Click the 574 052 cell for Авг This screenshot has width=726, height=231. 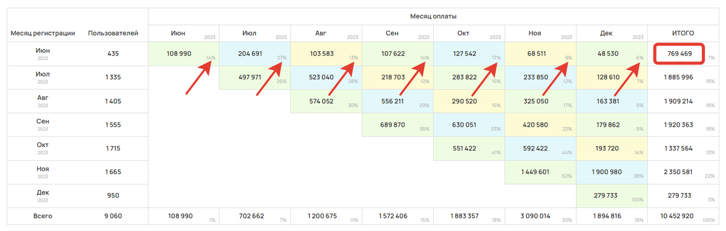[x=321, y=101]
